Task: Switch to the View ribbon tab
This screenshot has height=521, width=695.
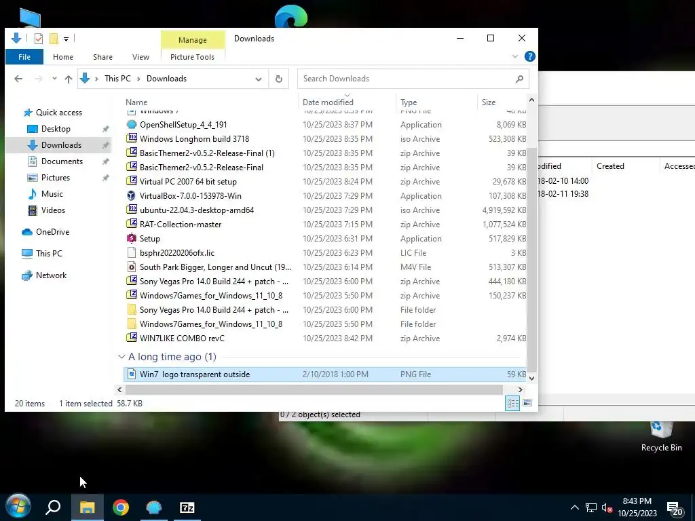Action: pos(140,57)
